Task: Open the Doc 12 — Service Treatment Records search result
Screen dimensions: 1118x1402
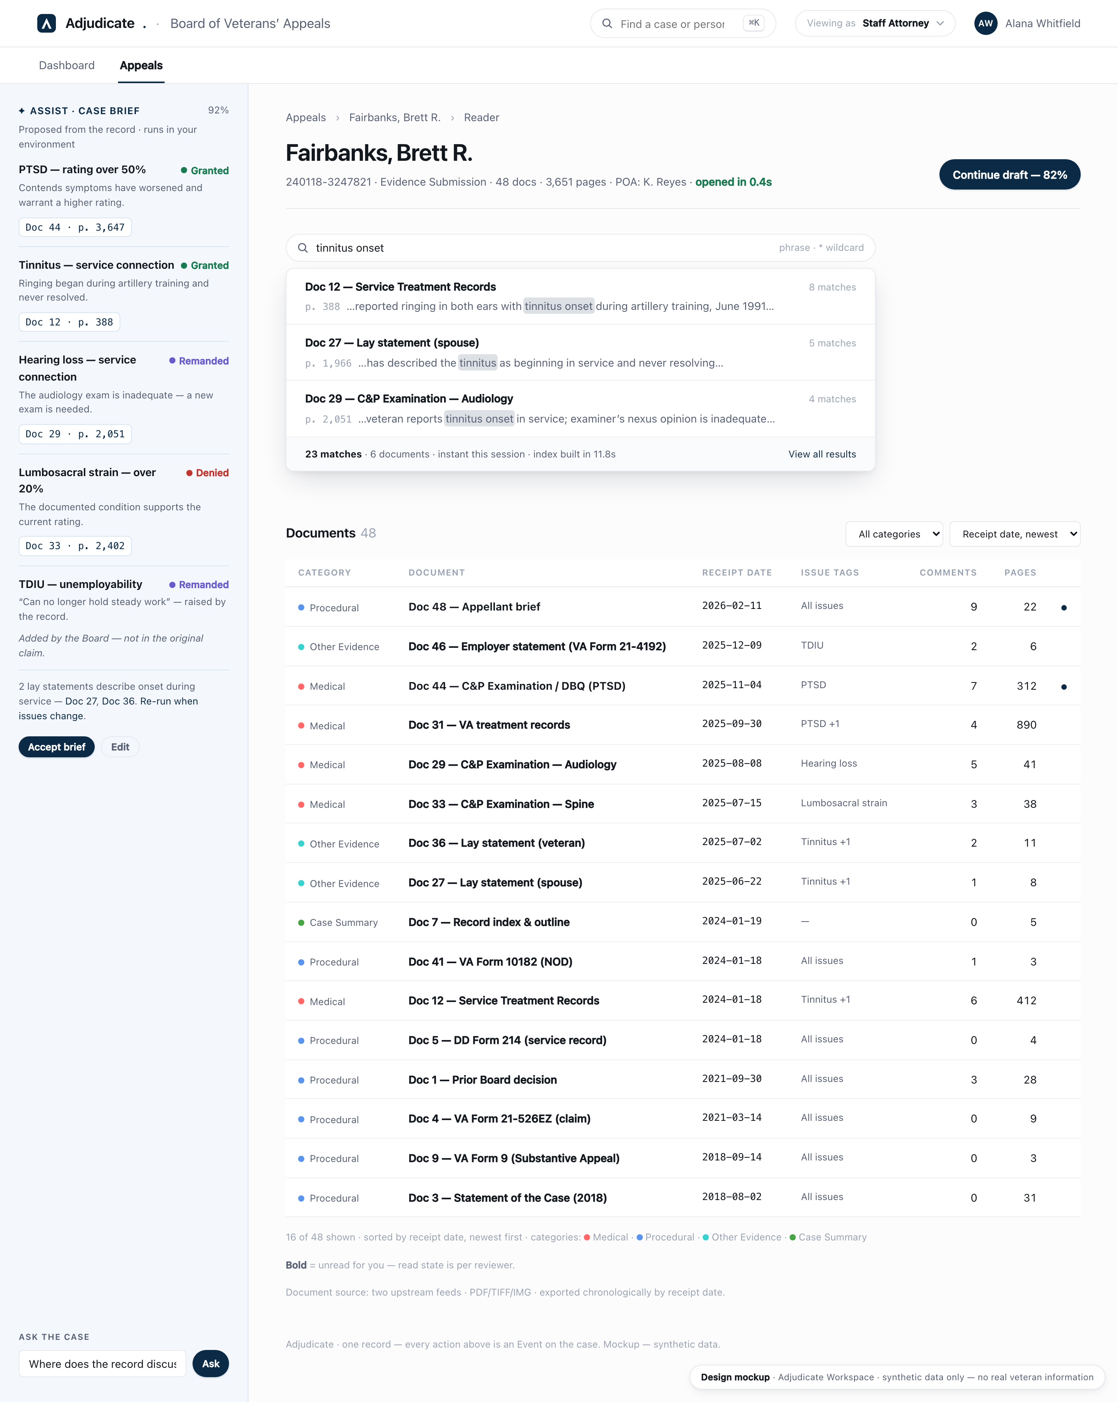Action: click(x=580, y=297)
